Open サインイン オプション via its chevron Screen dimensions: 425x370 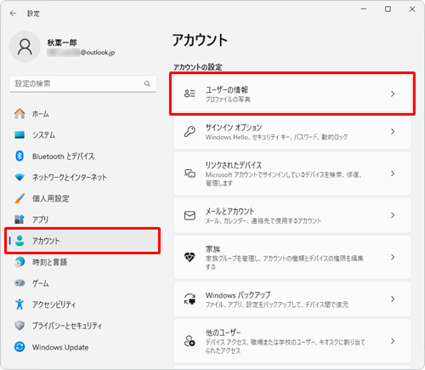(393, 132)
